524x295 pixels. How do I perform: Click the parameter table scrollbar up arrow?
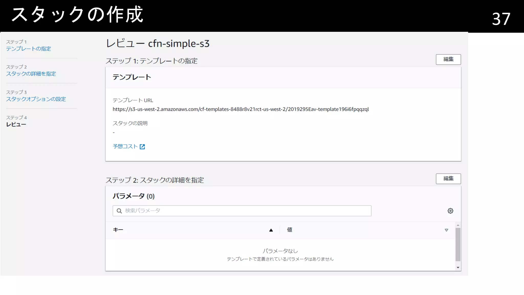[458, 225]
